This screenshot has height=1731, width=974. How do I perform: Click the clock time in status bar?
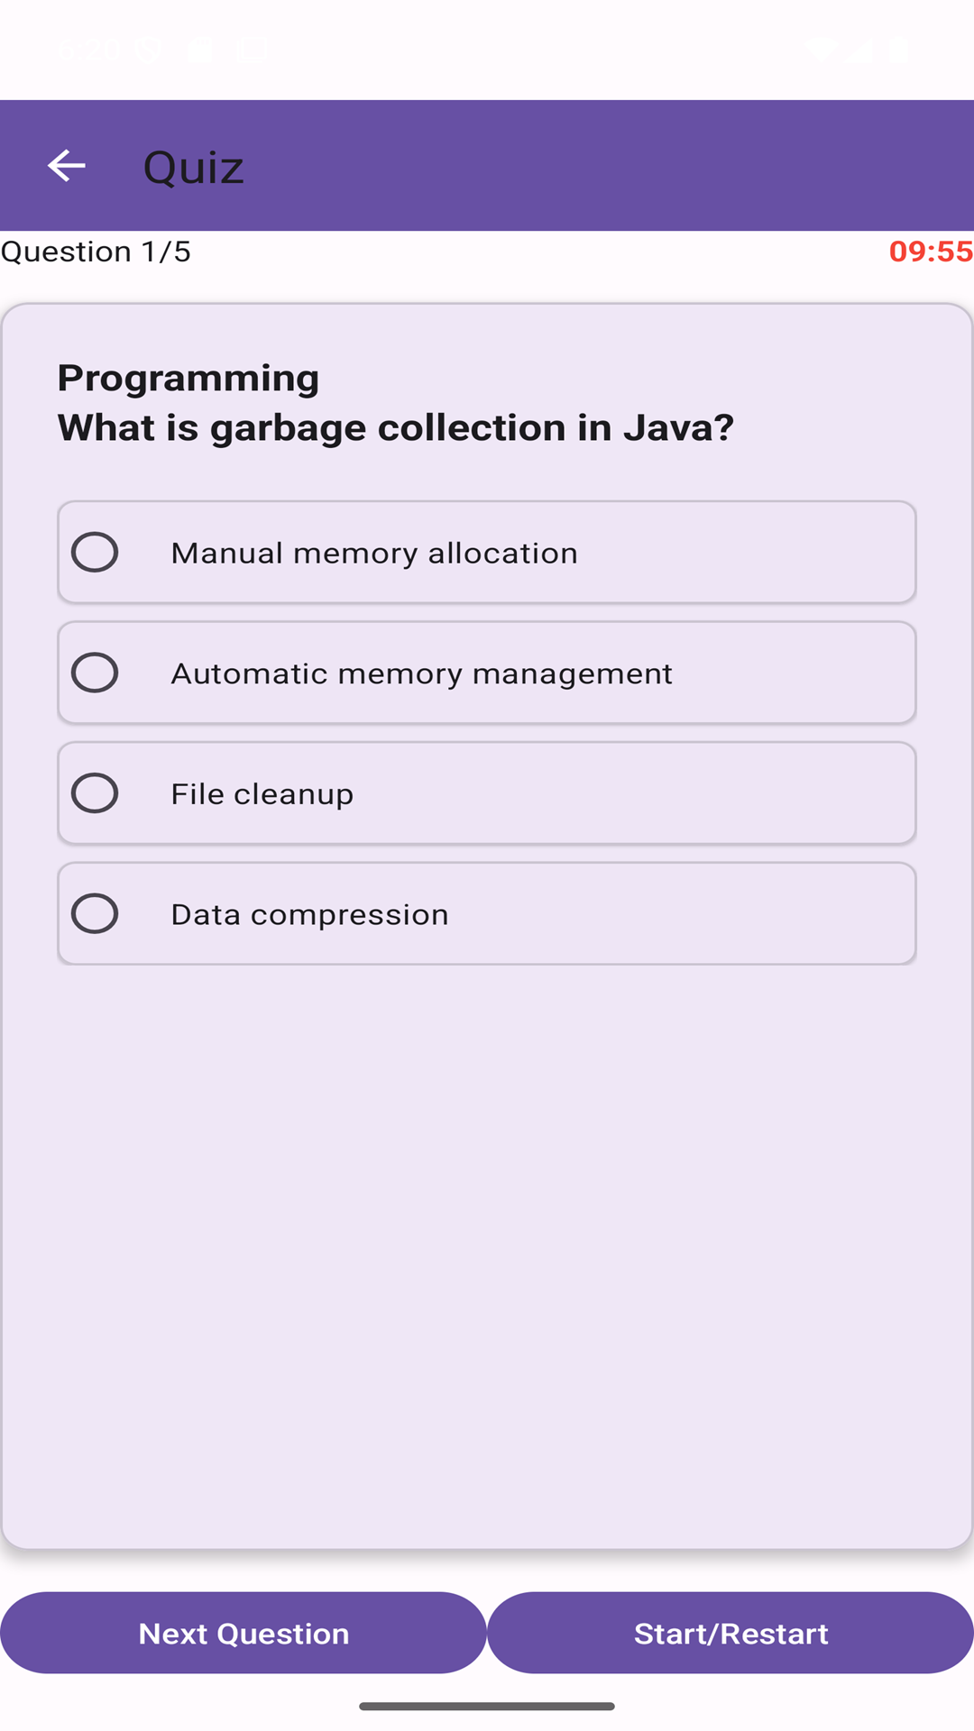pyautogui.click(x=88, y=50)
